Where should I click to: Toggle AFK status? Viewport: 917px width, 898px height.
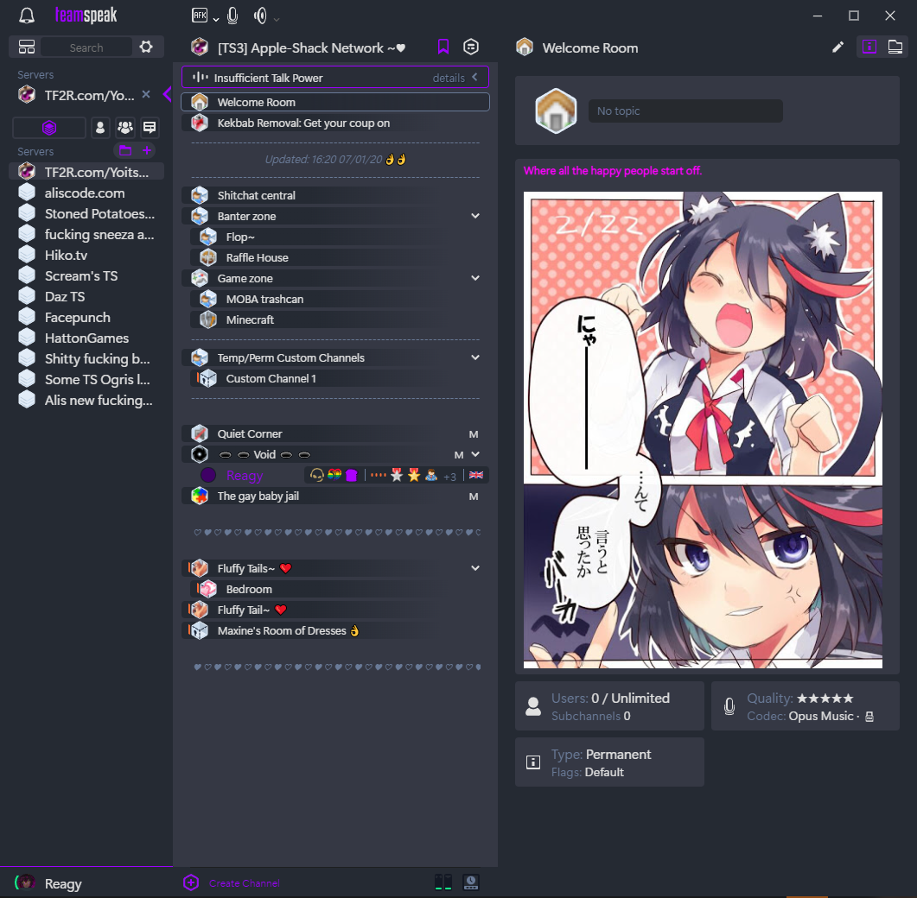[x=200, y=16]
